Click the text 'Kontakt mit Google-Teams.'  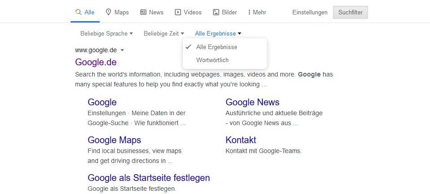click(264, 151)
